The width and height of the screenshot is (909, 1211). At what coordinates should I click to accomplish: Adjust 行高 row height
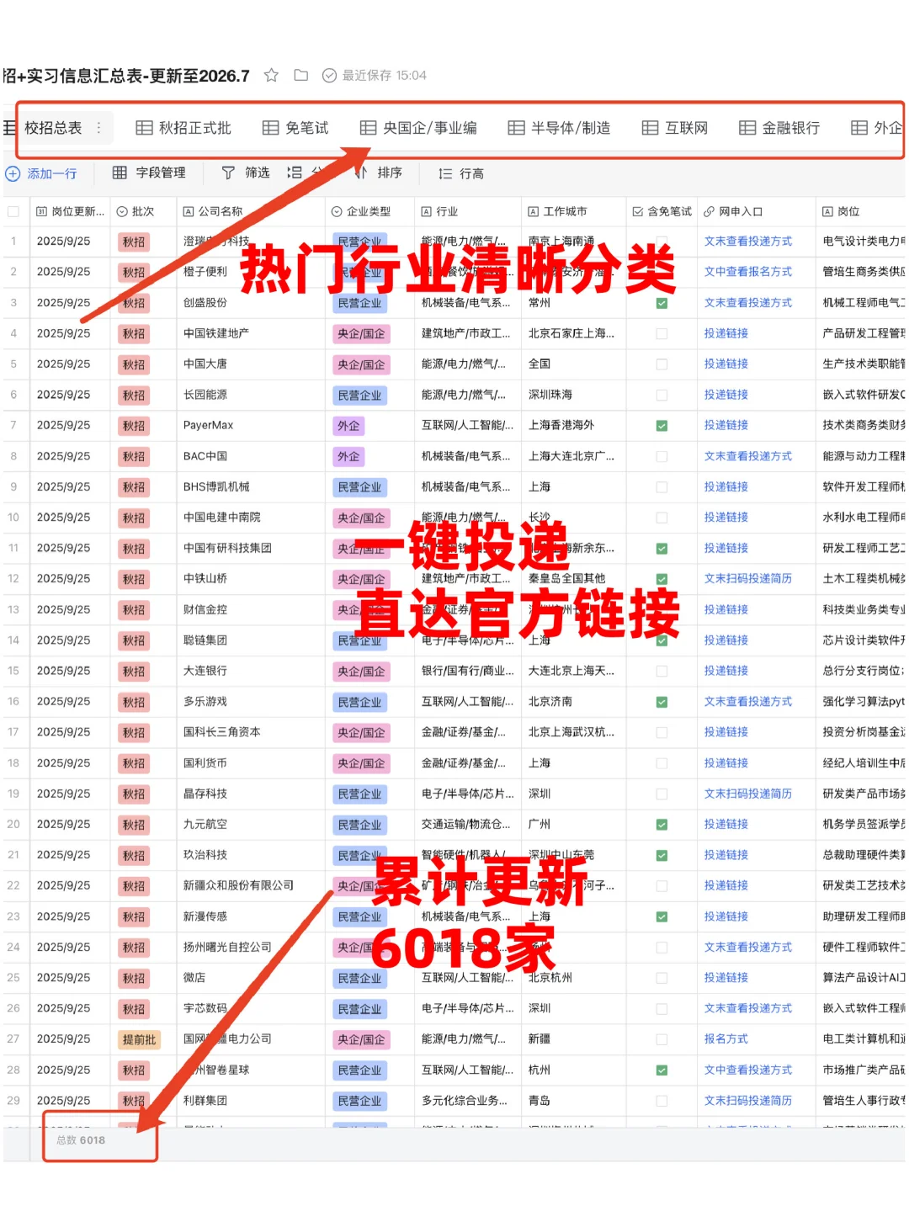[461, 173]
